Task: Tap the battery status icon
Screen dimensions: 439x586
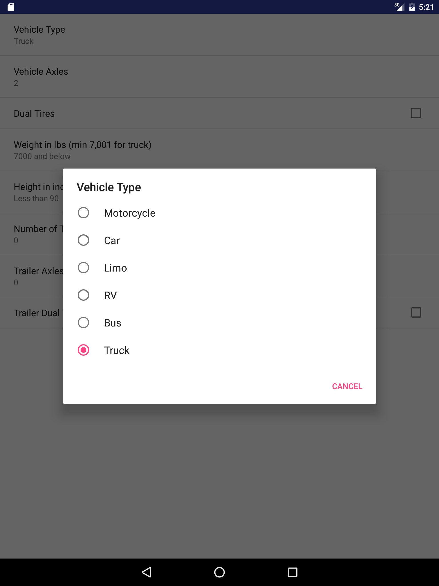Action: tap(412, 7)
